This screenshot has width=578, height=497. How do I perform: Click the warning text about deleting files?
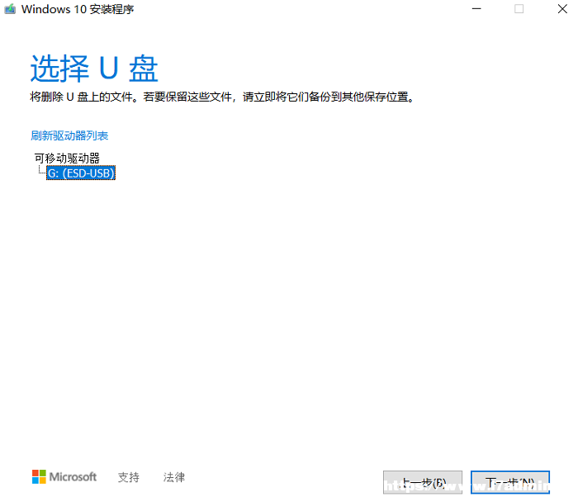(223, 97)
